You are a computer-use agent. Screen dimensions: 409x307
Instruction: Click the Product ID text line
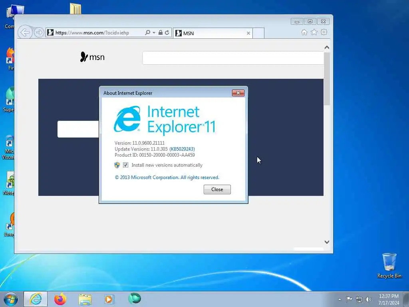[155, 155]
